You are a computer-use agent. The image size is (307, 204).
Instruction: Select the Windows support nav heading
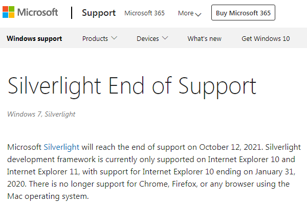point(34,38)
